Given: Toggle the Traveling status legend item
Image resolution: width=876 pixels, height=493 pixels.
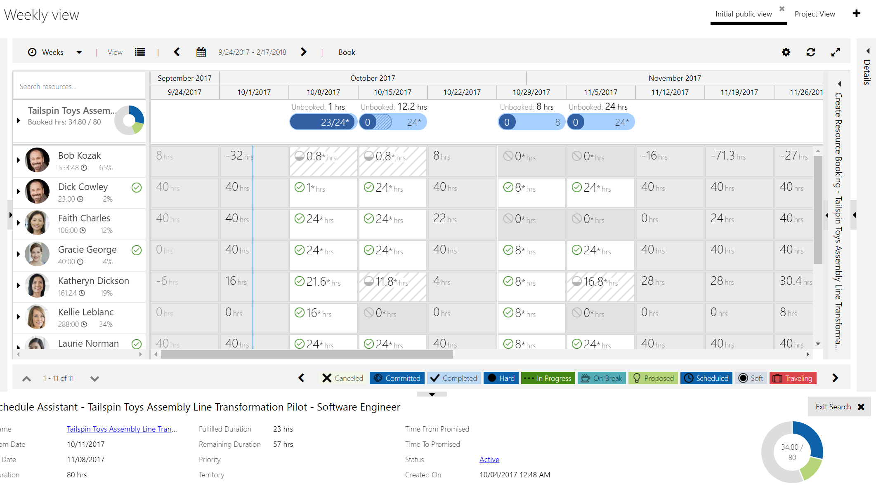Looking at the screenshot, I should click(x=793, y=378).
